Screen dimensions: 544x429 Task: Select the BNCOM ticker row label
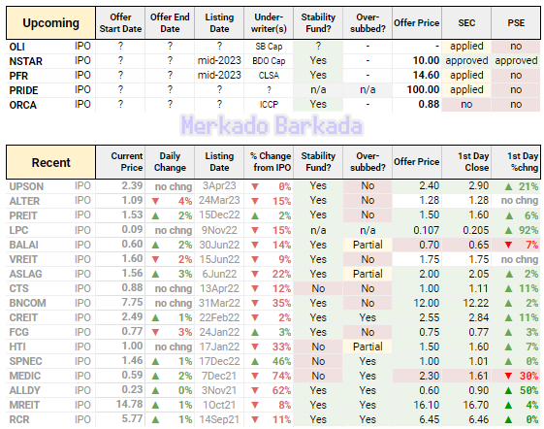[27, 303]
